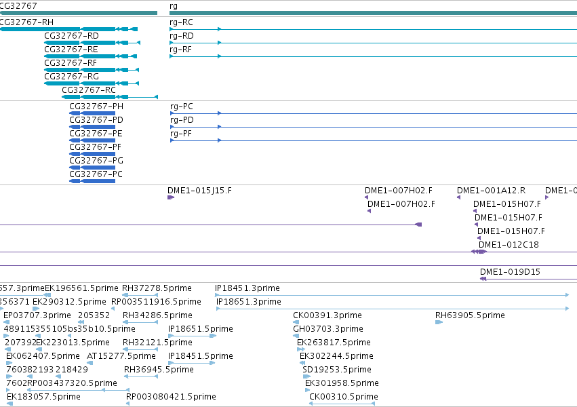Select the EP03707.3prime EST label

[37, 315]
